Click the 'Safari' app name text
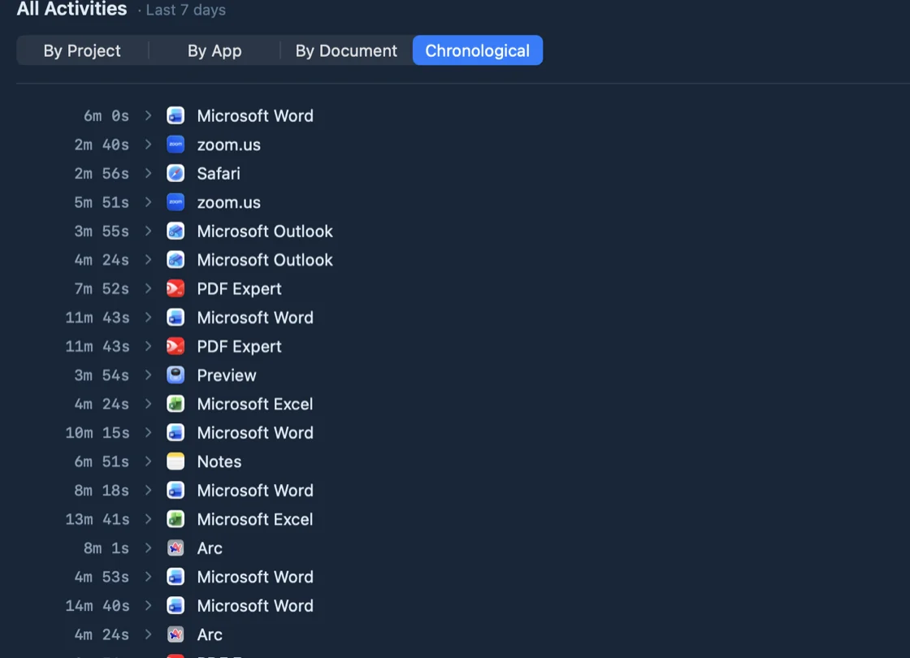This screenshot has width=910, height=658. pos(219,174)
